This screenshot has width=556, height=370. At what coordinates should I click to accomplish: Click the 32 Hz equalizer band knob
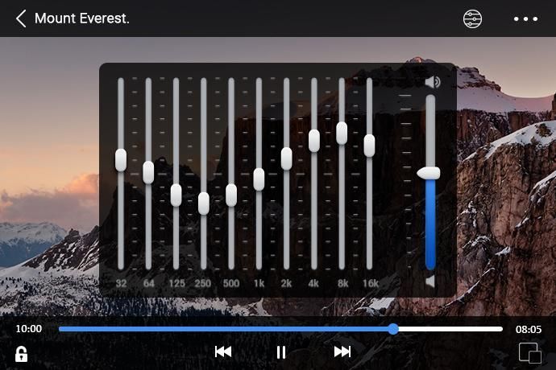(x=121, y=160)
